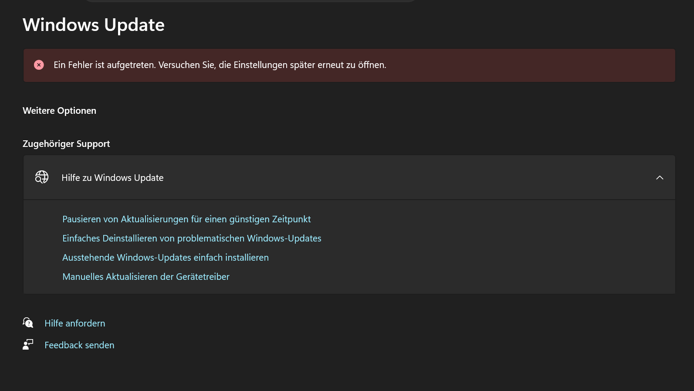Open Ausstehende Windows-Updates einfach installieren link
Screen dimensions: 694x391
coord(166,258)
